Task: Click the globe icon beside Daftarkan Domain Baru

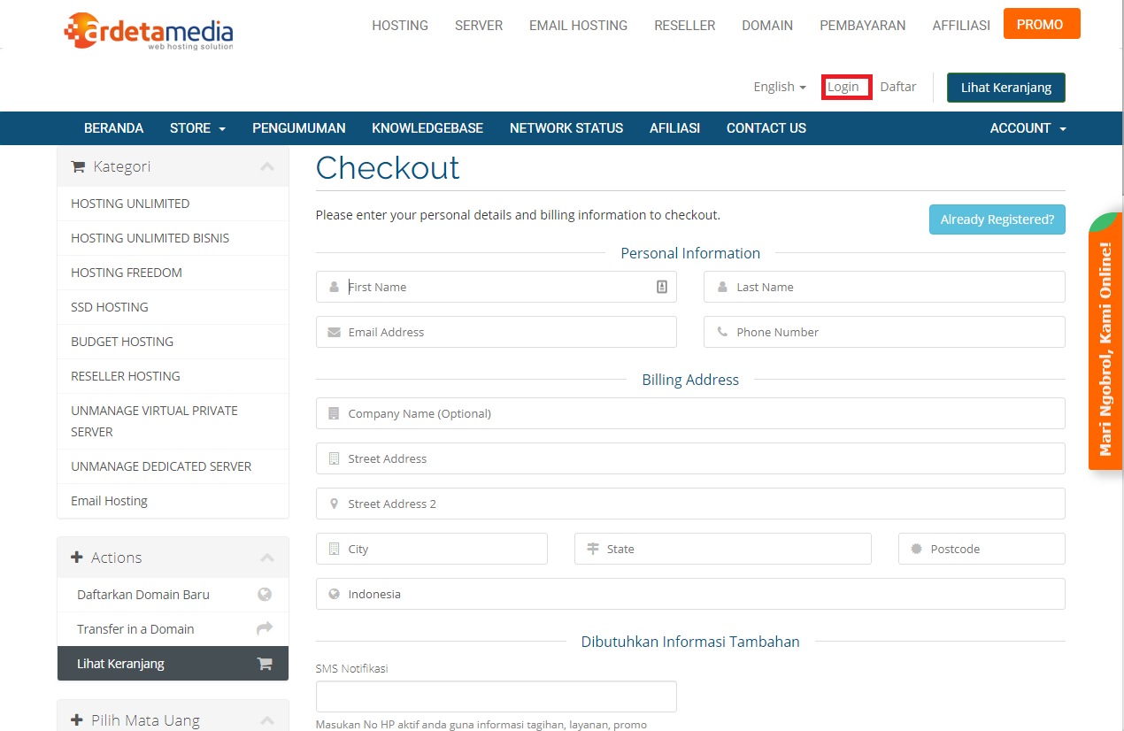Action: point(264,595)
